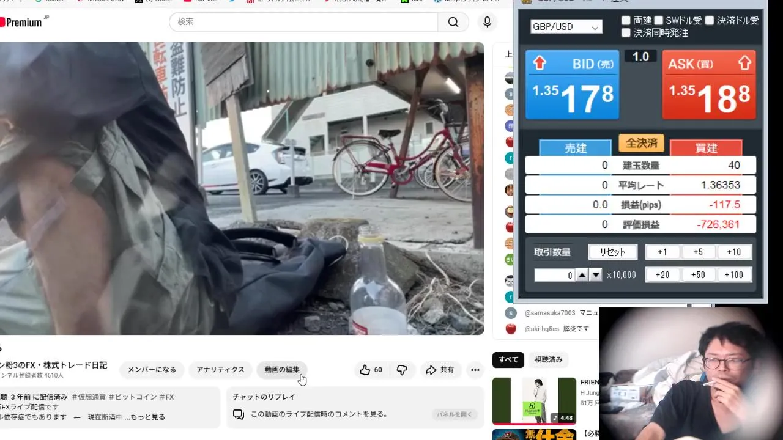Enable the 決済ドル受 checkbox

coord(709,20)
